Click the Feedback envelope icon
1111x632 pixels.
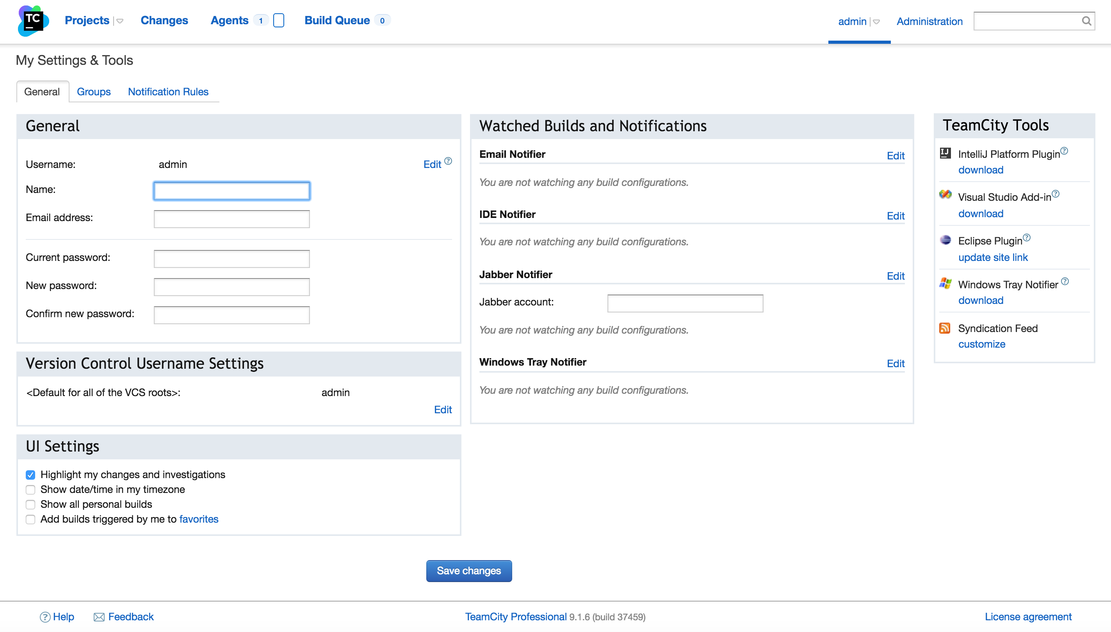[x=99, y=617]
